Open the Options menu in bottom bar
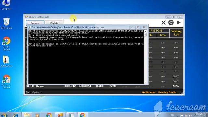 coord(36,92)
